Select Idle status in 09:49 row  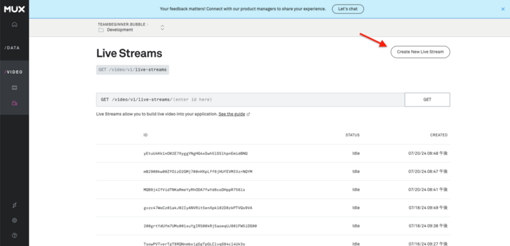356,208
